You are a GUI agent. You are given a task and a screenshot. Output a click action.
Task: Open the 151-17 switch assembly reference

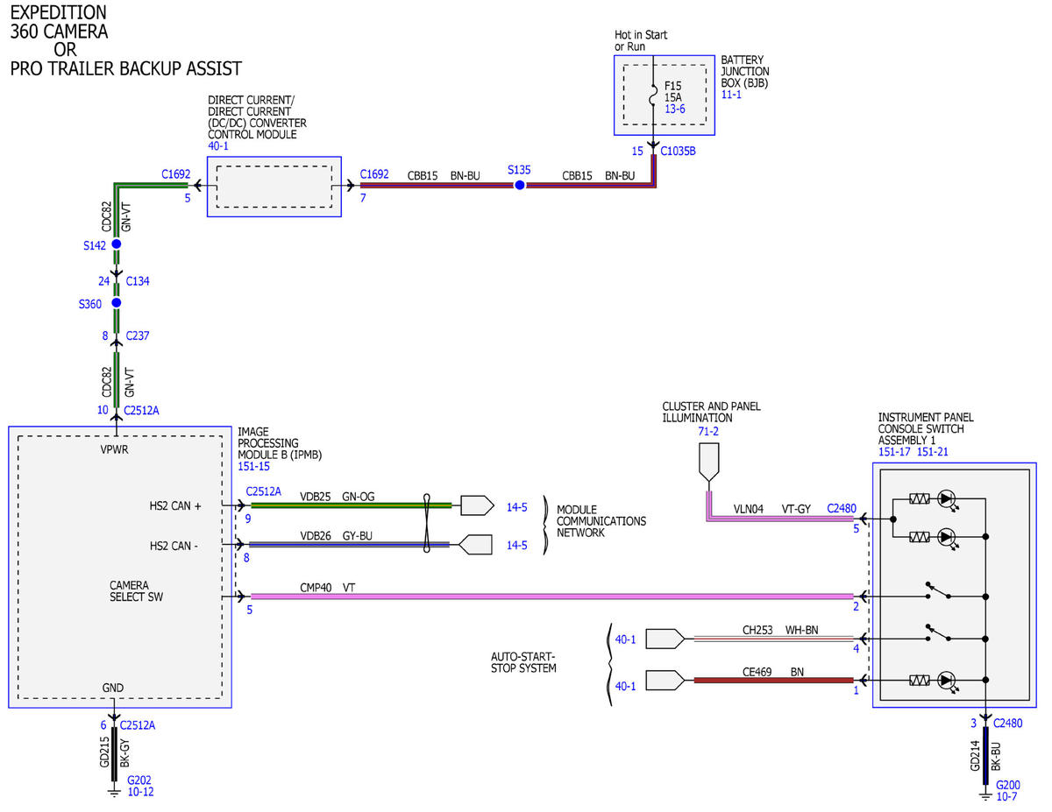(x=894, y=452)
